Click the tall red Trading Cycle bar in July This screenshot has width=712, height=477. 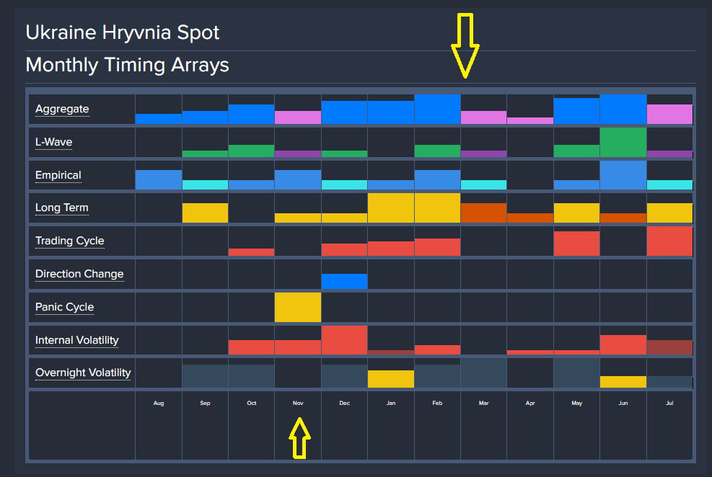pos(669,241)
